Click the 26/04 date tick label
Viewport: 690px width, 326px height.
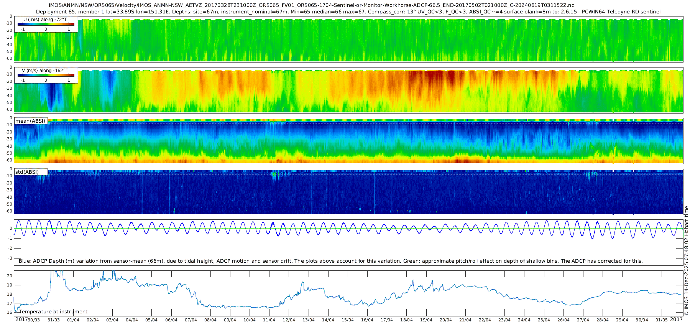click(563, 320)
